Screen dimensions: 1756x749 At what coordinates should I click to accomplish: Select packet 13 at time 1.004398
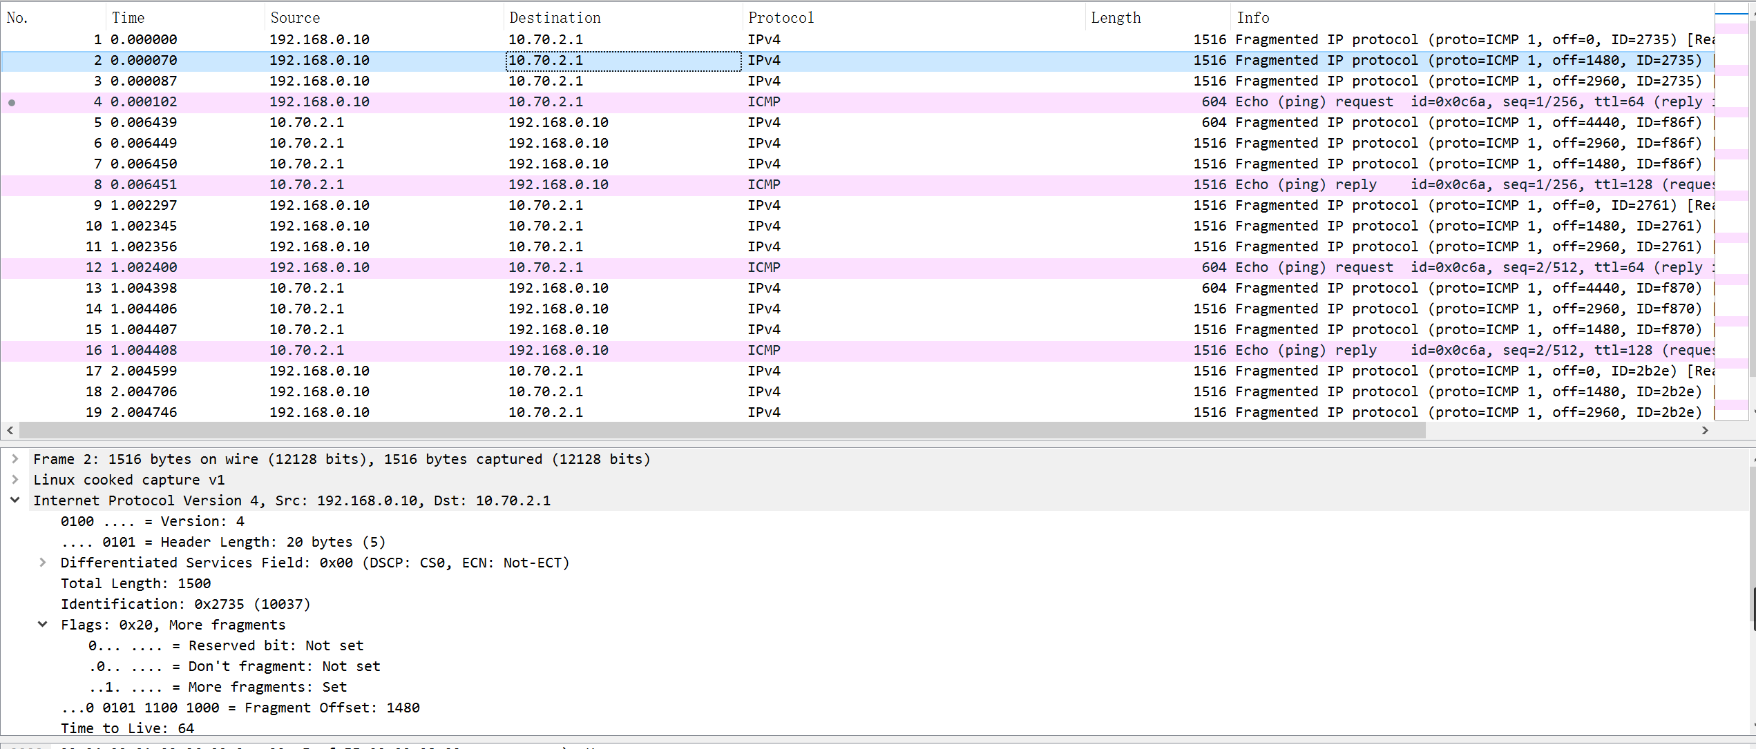[857, 288]
